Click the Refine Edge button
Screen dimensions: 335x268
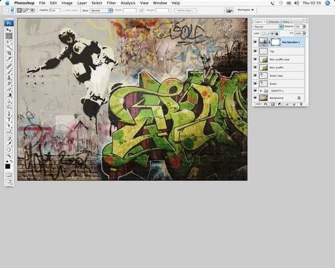point(185,10)
